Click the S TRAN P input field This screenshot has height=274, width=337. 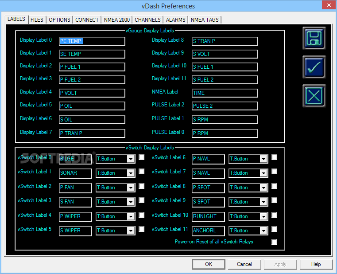225,41
